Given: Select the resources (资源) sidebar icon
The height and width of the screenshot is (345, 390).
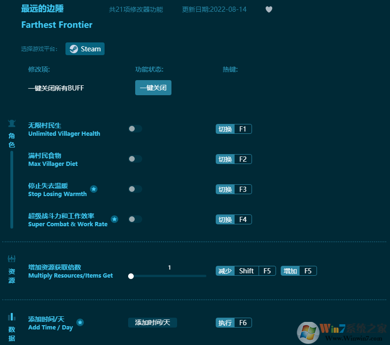Looking at the screenshot, I should (x=11, y=258).
